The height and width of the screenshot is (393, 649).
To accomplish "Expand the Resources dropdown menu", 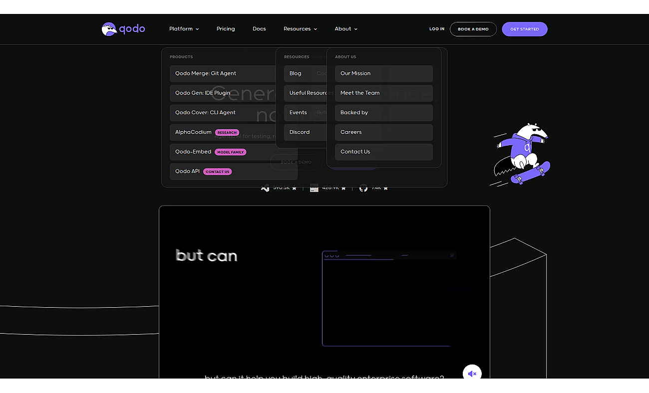I will (300, 29).
